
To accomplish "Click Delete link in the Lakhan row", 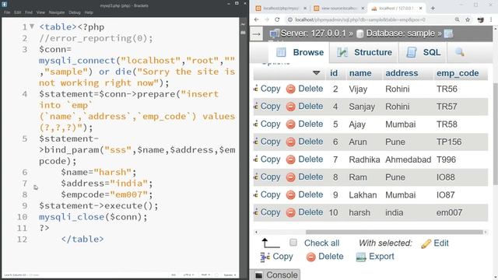I will click(310, 194).
